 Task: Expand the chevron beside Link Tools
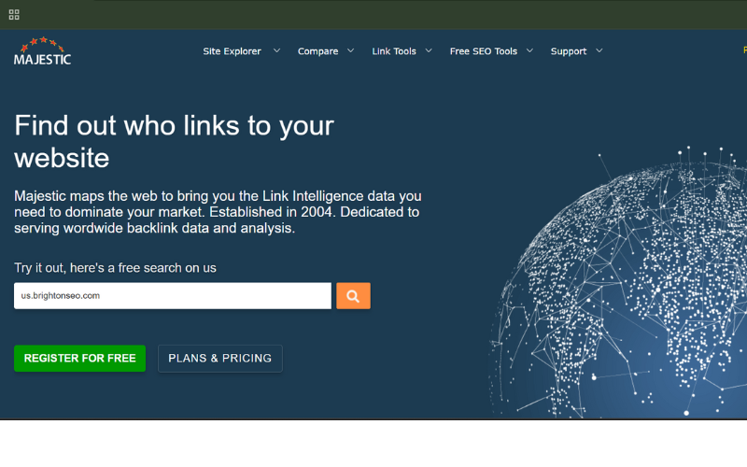pyautogui.click(x=429, y=50)
